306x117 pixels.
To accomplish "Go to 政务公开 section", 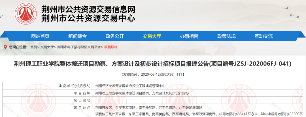I will pos(115,36).
